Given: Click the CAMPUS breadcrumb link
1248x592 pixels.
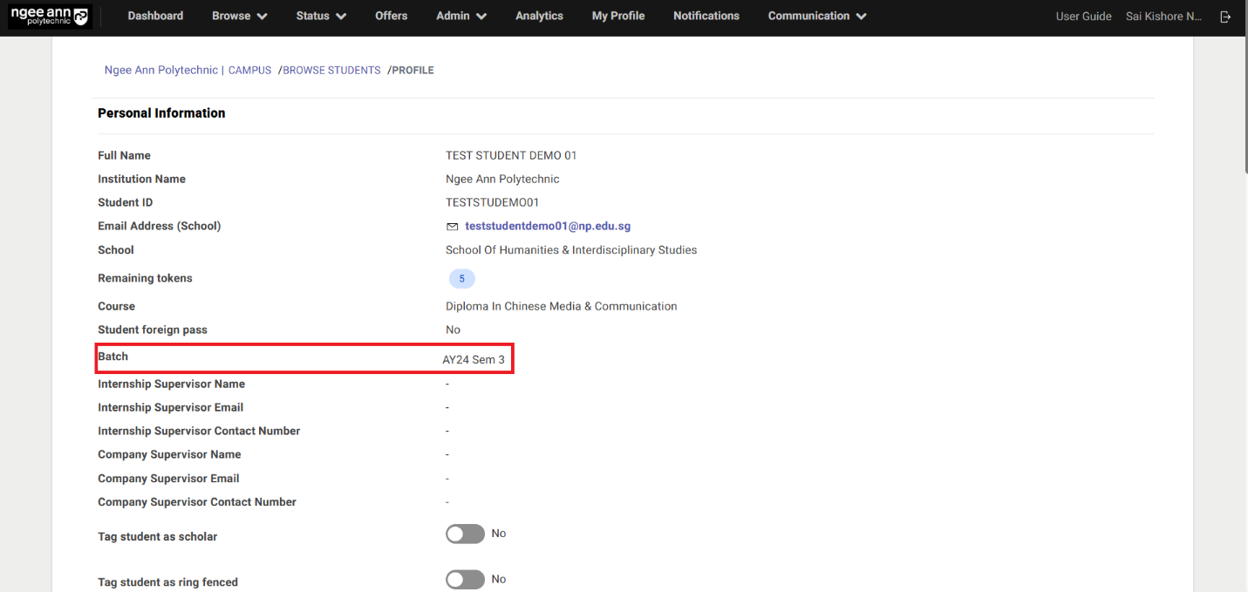Looking at the screenshot, I should 249,71.
